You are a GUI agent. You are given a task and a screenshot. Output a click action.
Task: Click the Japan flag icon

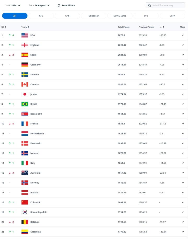click(25, 94)
